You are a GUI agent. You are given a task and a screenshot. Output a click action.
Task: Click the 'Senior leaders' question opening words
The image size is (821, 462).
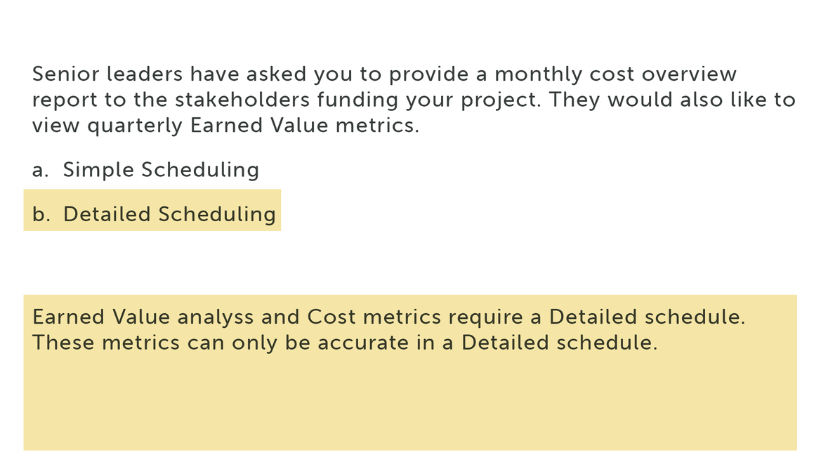point(107,74)
